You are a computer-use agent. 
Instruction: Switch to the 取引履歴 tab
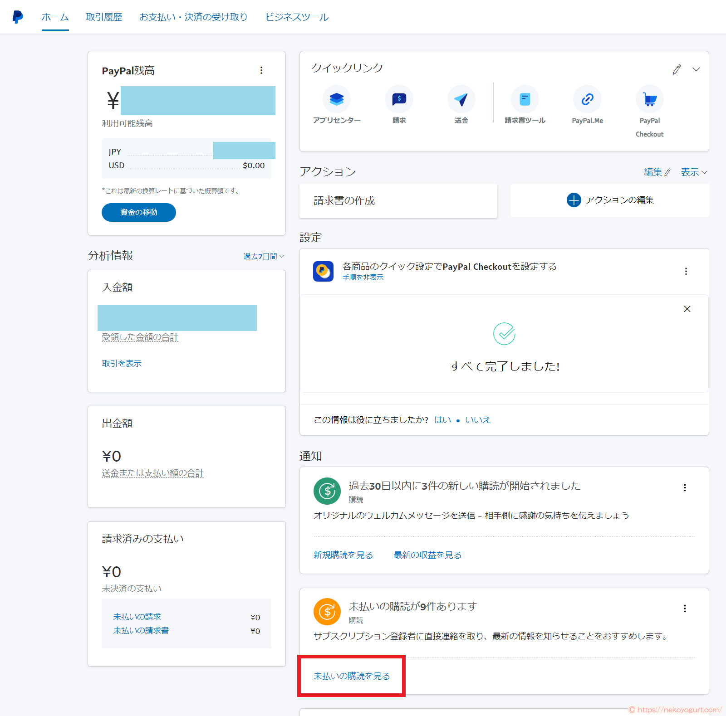[104, 17]
